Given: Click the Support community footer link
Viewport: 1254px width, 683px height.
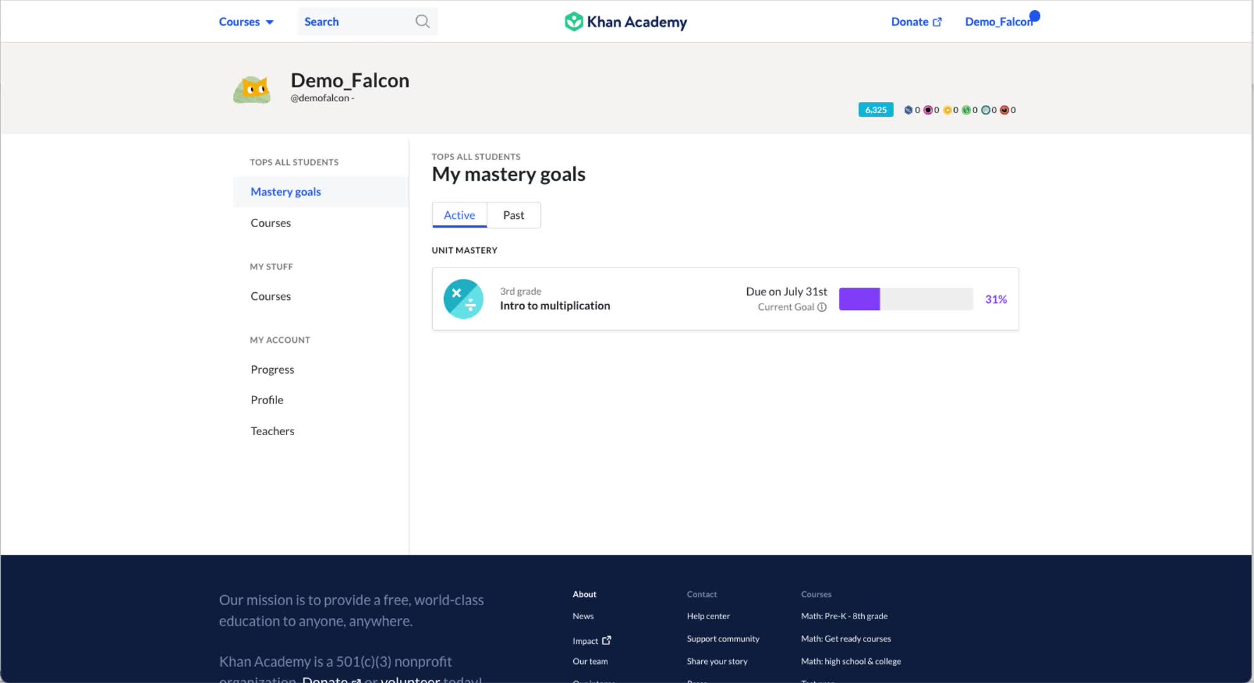Looking at the screenshot, I should click(x=723, y=639).
